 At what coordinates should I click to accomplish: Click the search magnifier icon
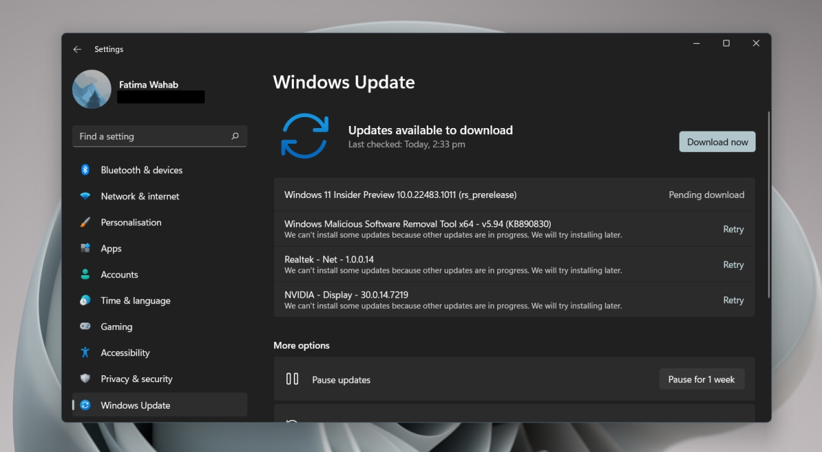(235, 136)
